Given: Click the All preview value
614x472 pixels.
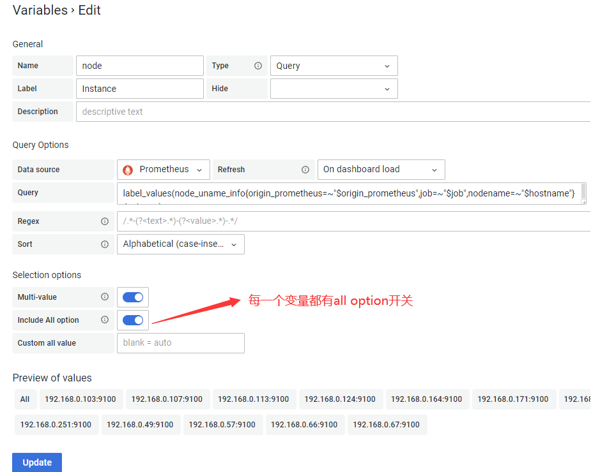Looking at the screenshot, I should 25,399.
